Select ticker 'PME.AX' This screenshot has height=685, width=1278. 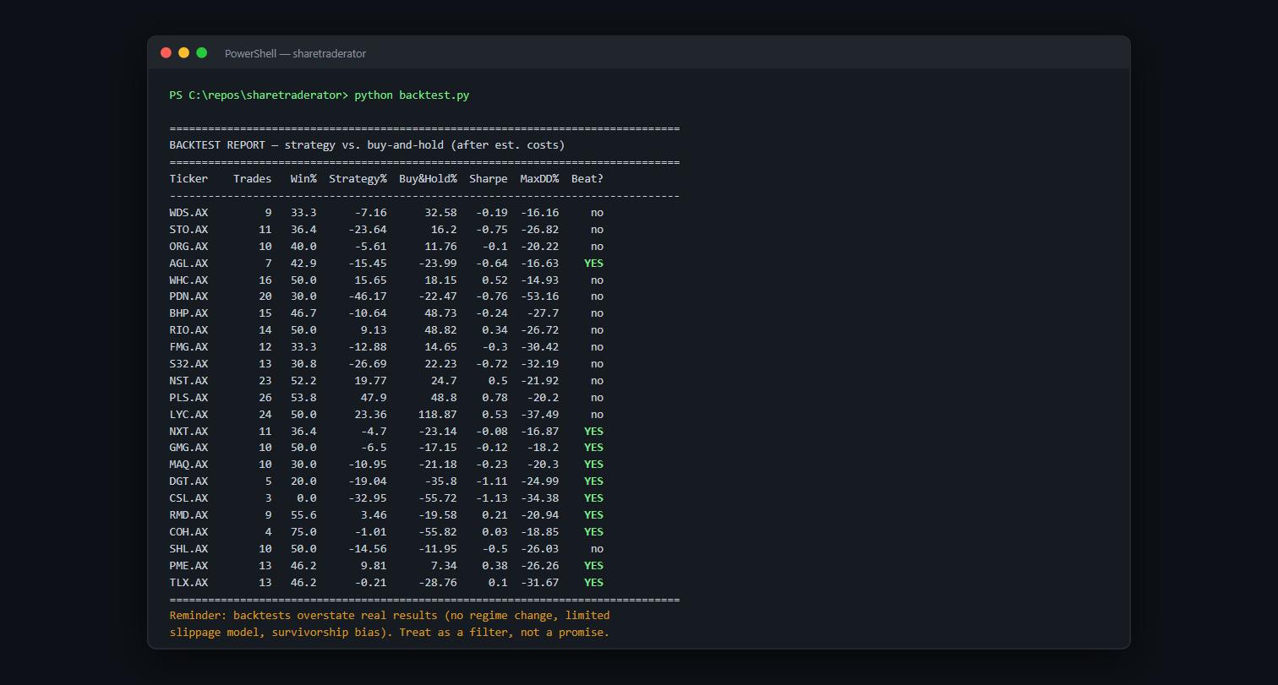[188, 565]
